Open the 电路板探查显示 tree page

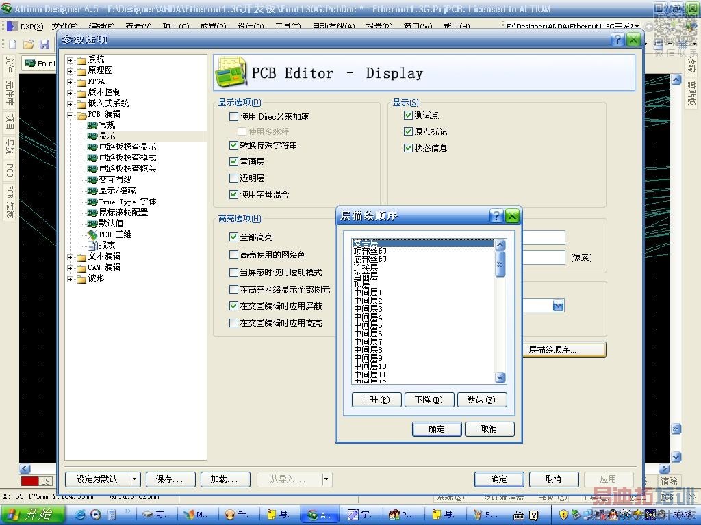click(x=127, y=147)
